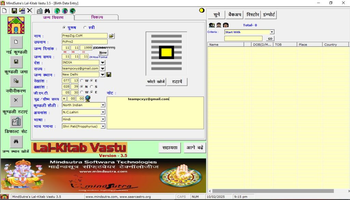Click the open folder icon beside name field

click(111, 36)
